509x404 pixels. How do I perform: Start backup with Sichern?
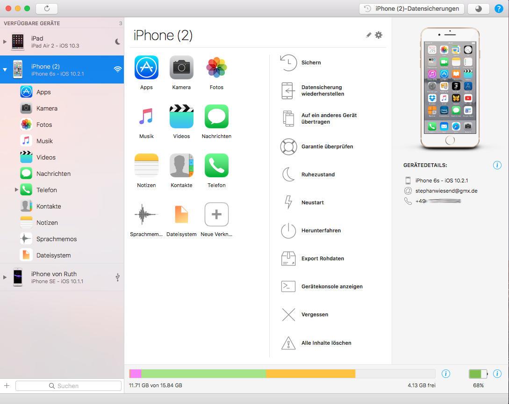[x=301, y=63]
